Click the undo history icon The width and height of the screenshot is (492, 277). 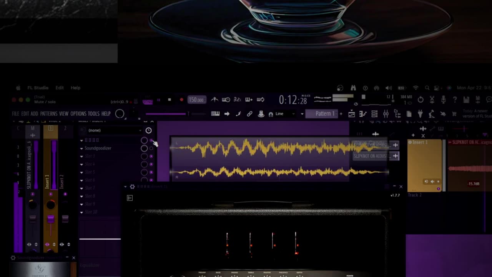421,100
